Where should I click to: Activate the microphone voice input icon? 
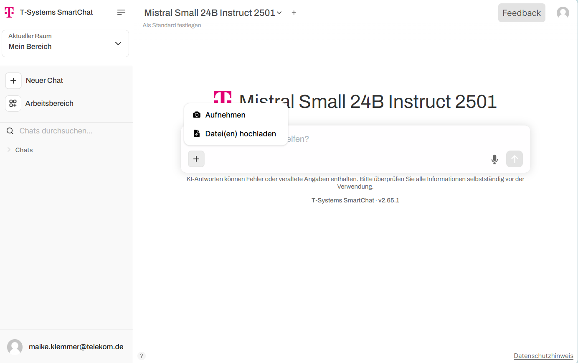pyautogui.click(x=494, y=159)
